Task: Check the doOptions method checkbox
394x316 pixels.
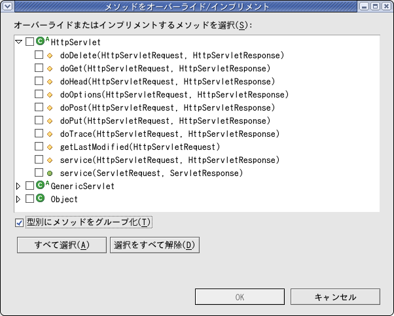Action: pos(39,94)
